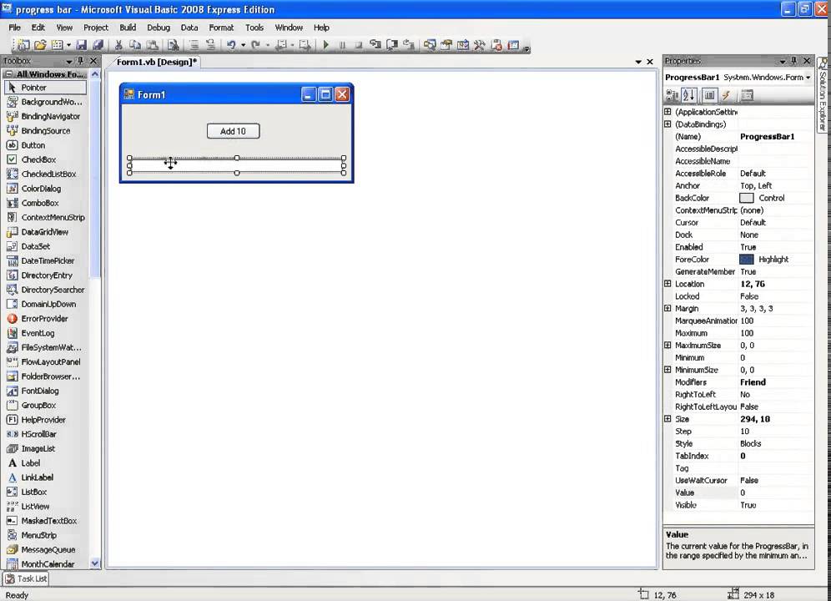Screen dimensions: 831x601
Task: Expand the Location property node
Action: click(x=667, y=284)
